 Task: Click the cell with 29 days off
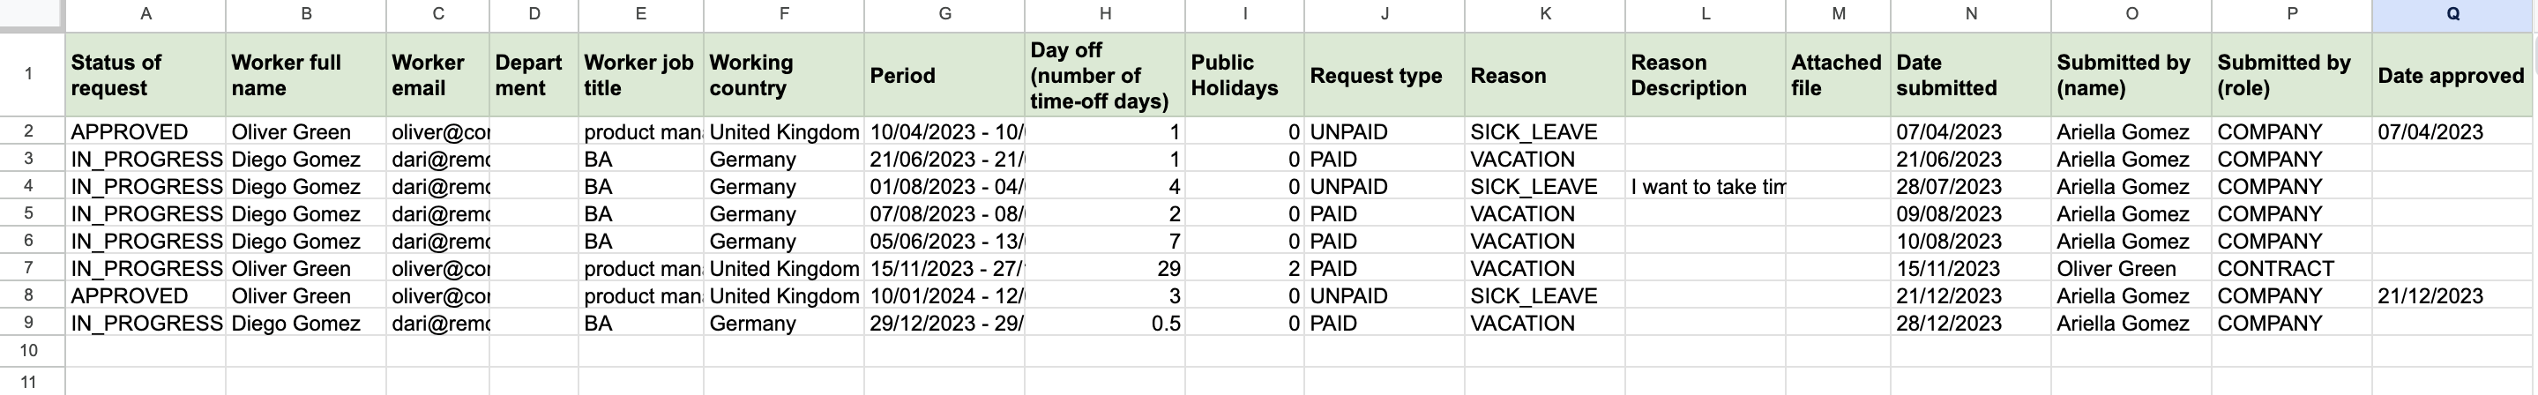click(x=1104, y=268)
